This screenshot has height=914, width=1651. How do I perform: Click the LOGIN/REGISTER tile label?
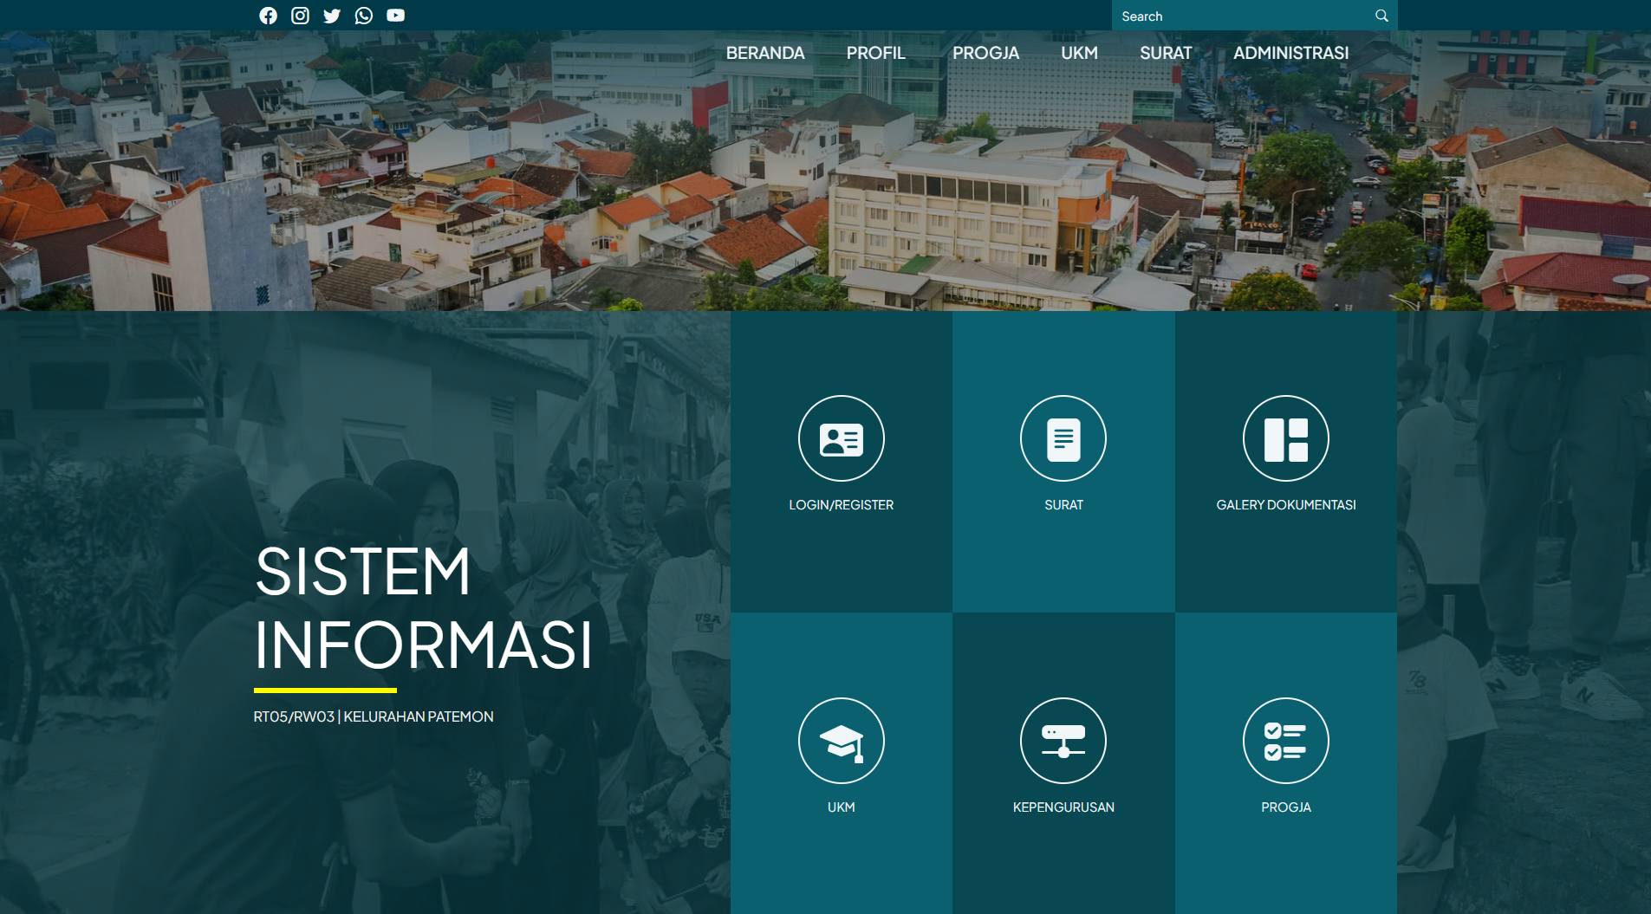coord(841,504)
